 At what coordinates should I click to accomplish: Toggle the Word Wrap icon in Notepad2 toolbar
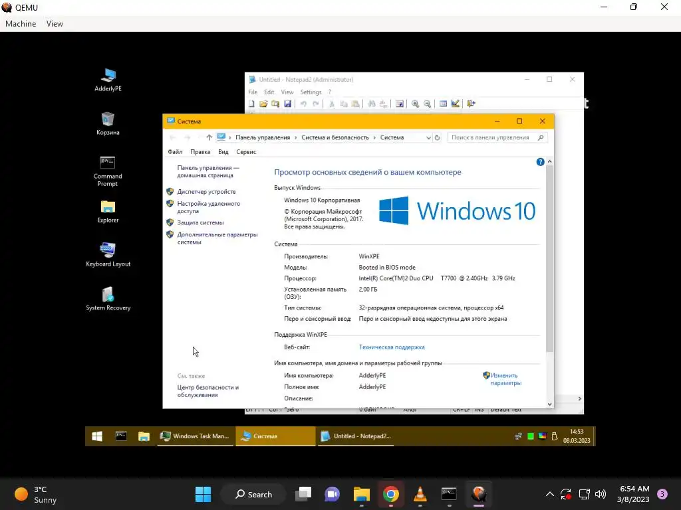click(400, 104)
